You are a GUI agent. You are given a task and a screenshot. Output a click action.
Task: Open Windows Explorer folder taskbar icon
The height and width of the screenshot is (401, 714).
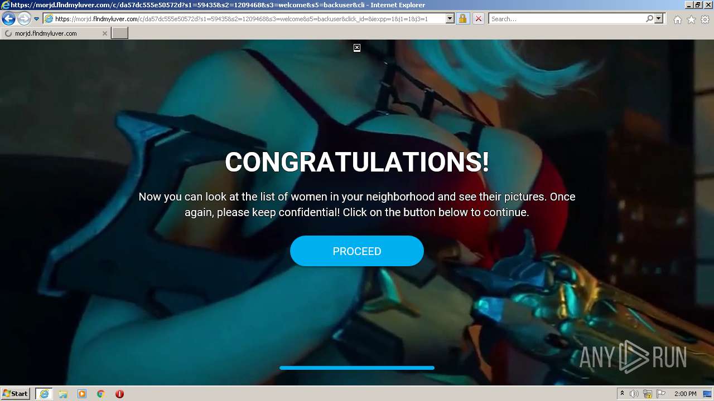tap(63, 394)
